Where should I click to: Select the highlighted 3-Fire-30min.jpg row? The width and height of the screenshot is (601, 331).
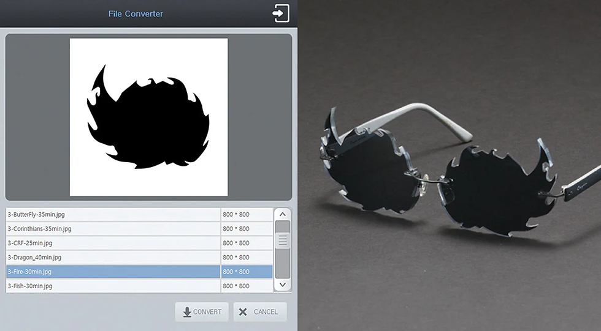[x=140, y=272]
